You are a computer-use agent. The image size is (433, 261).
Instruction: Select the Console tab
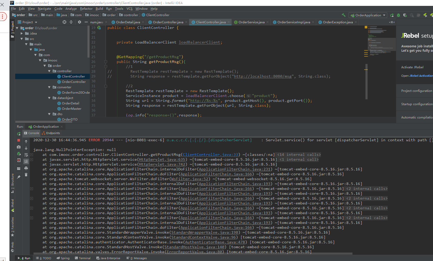(31, 133)
